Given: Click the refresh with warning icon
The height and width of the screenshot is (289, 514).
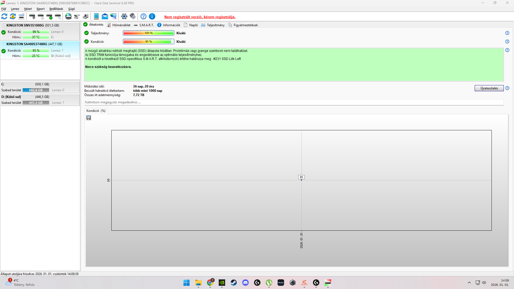Looking at the screenshot, I should [x=13, y=17].
